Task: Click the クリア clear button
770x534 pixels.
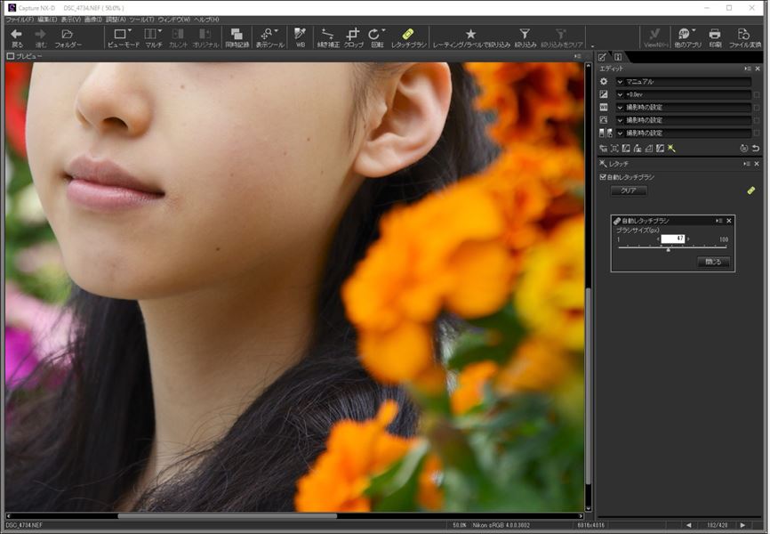Action: pos(629,190)
